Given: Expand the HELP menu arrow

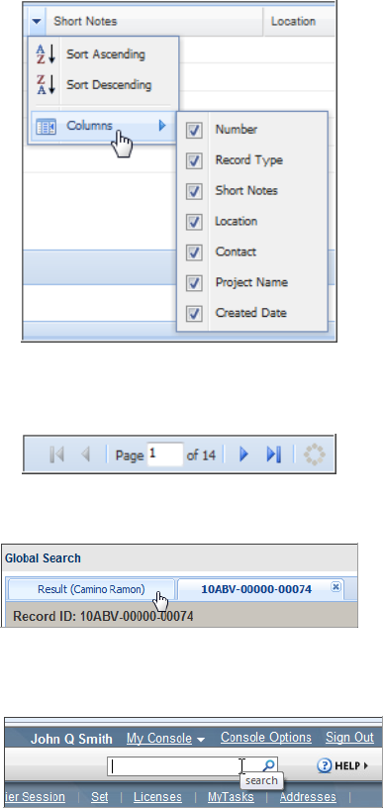Looking at the screenshot, I should (365, 765).
